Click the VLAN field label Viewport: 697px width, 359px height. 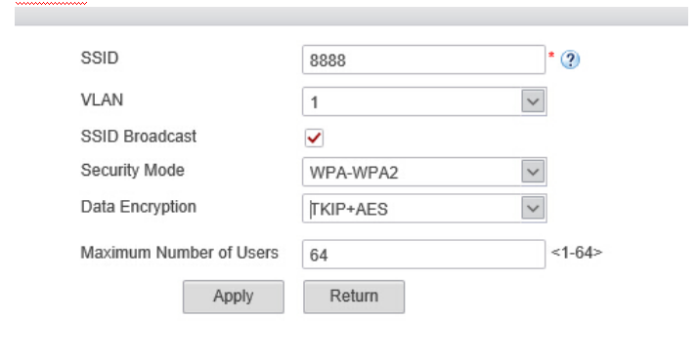pos(102,100)
